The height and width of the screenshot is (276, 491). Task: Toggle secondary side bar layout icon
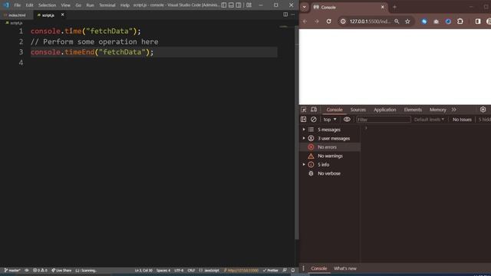(x=239, y=5)
